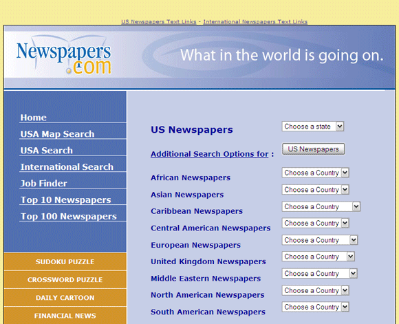This screenshot has height=324, width=399.
Task: Expand Middle Eastern Newspapers country dropdown
Action: point(319,274)
